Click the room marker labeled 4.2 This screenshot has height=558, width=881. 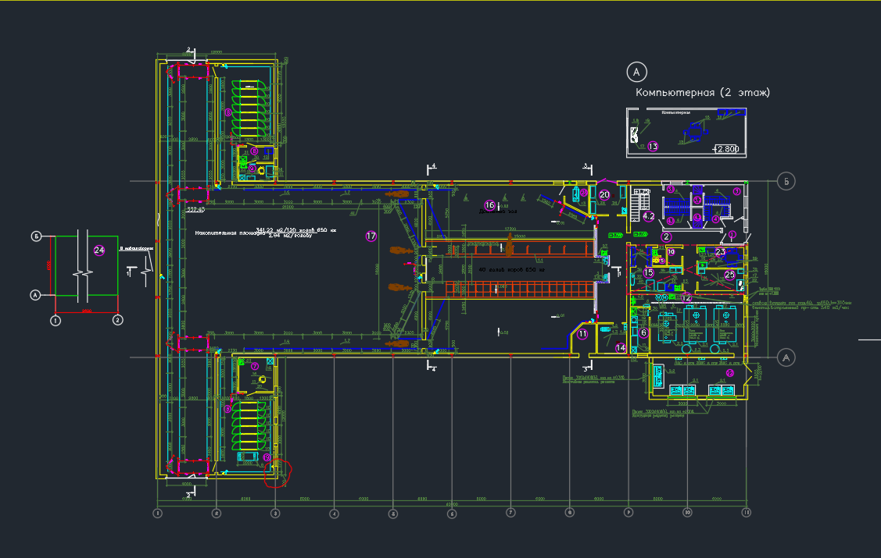[648, 216]
